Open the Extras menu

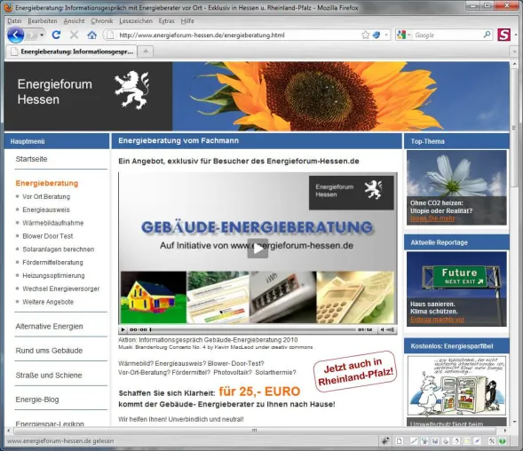pos(166,21)
